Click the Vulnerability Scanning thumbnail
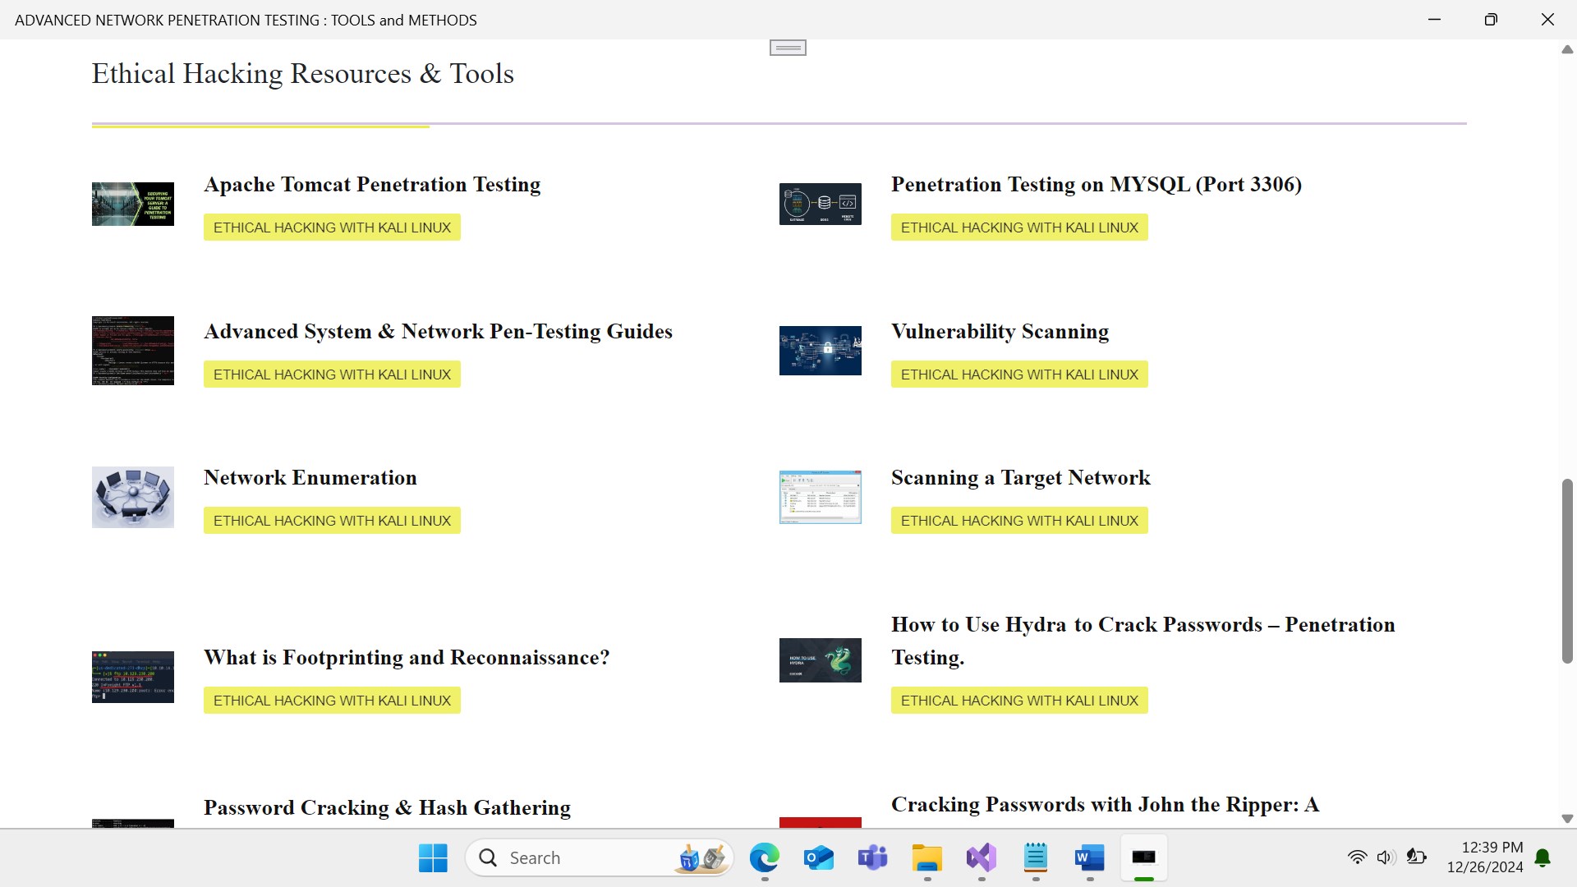 [x=821, y=351]
